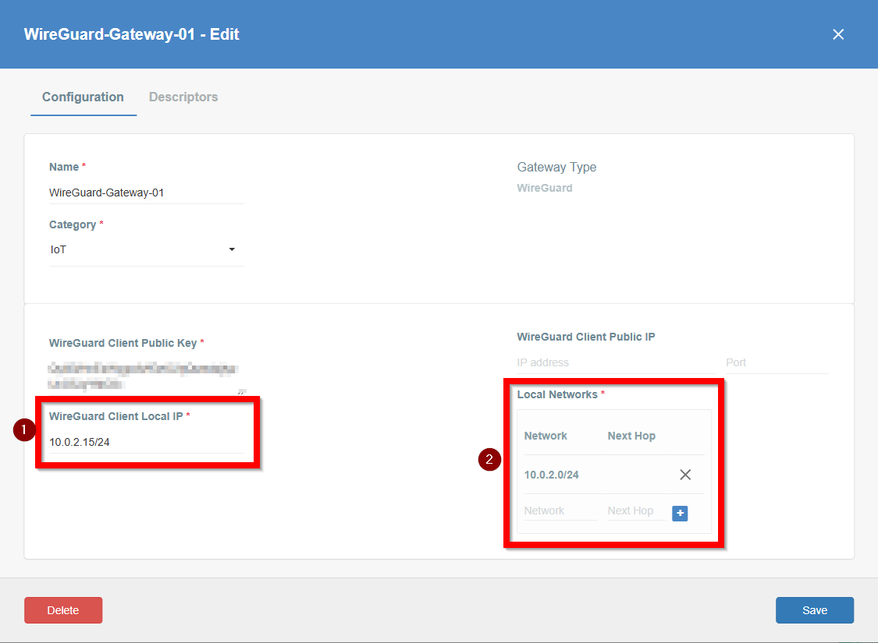Edit the WireGuard Client Local IP field
This screenshot has width=878, height=643.
(x=147, y=442)
